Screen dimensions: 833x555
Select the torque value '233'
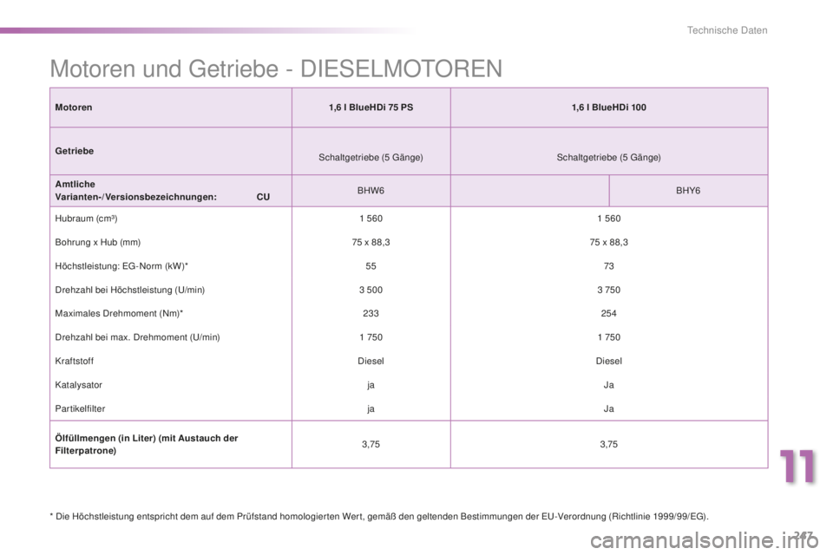[371, 313]
